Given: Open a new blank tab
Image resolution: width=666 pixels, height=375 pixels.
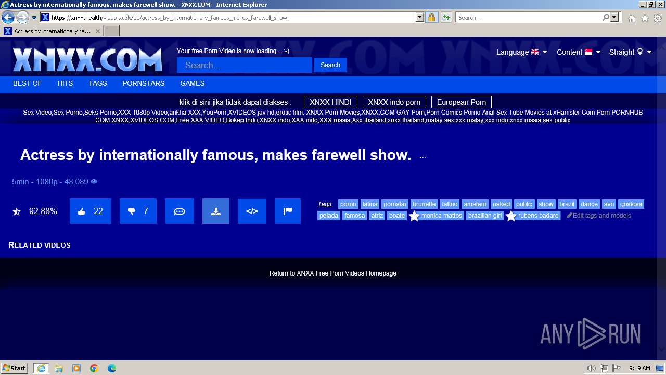Looking at the screenshot, I should pyautogui.click(x=112, y=31).
